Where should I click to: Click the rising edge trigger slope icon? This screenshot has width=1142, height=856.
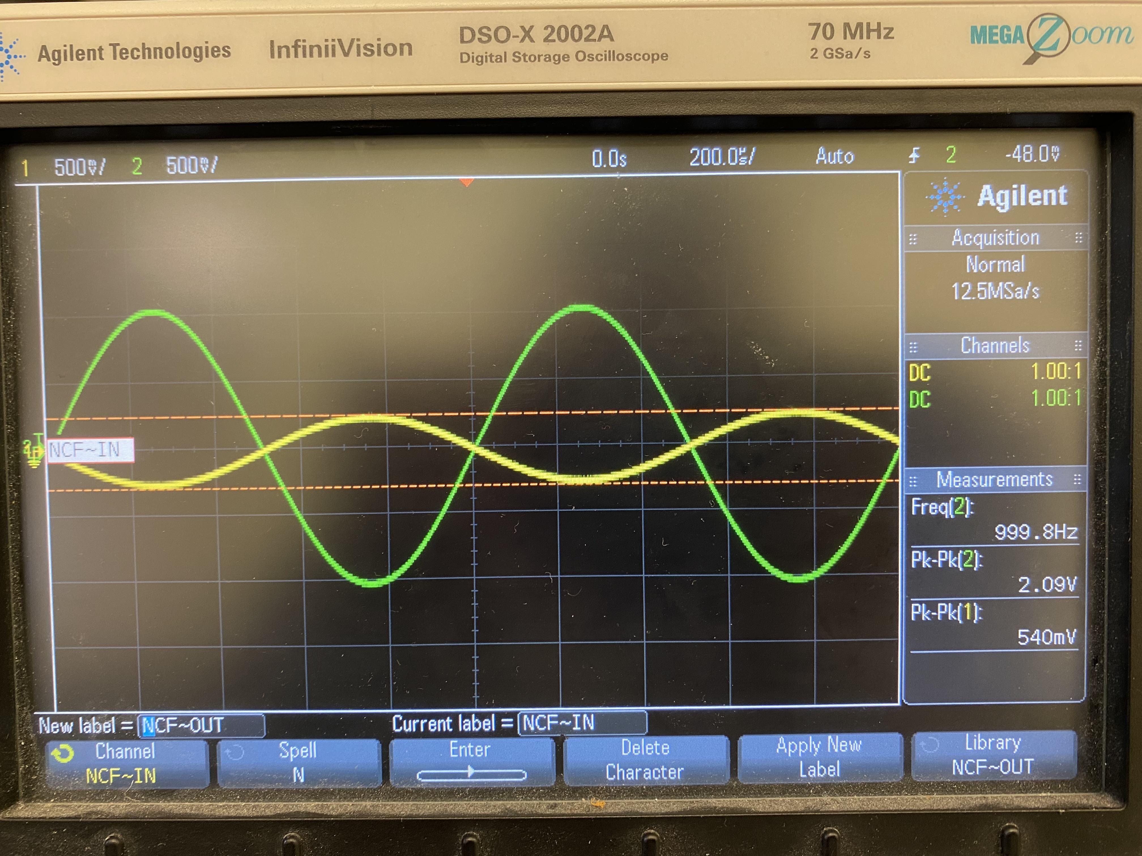coord(914,155)
